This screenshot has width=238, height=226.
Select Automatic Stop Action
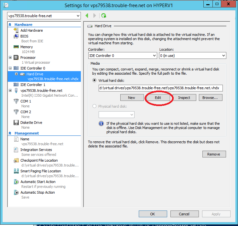pos(38,192)
